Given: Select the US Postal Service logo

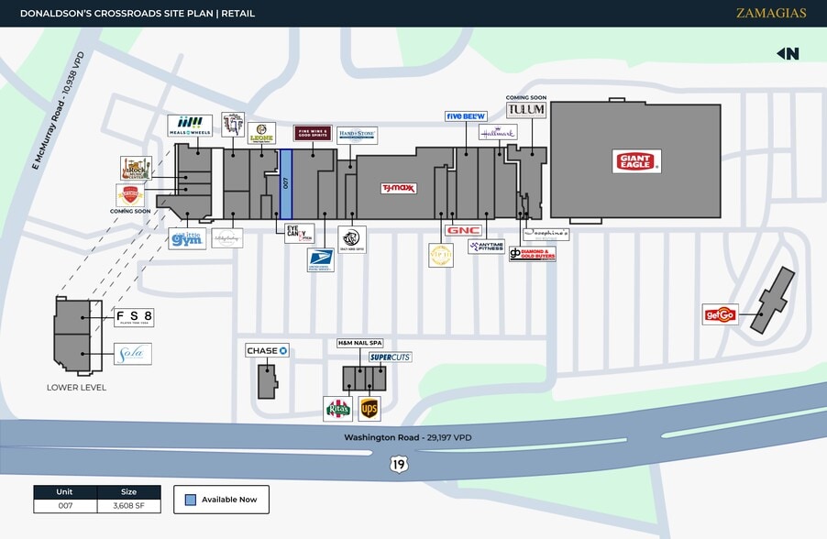Looking at the screenshot, I should [x=321, y=260].
